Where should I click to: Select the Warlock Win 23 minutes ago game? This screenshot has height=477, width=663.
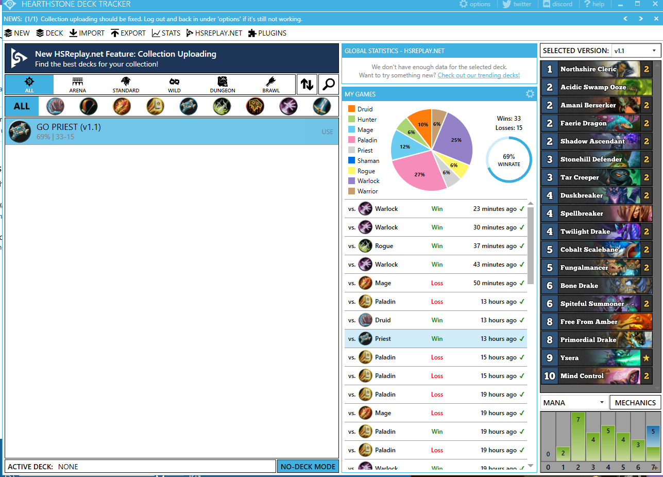436,209
